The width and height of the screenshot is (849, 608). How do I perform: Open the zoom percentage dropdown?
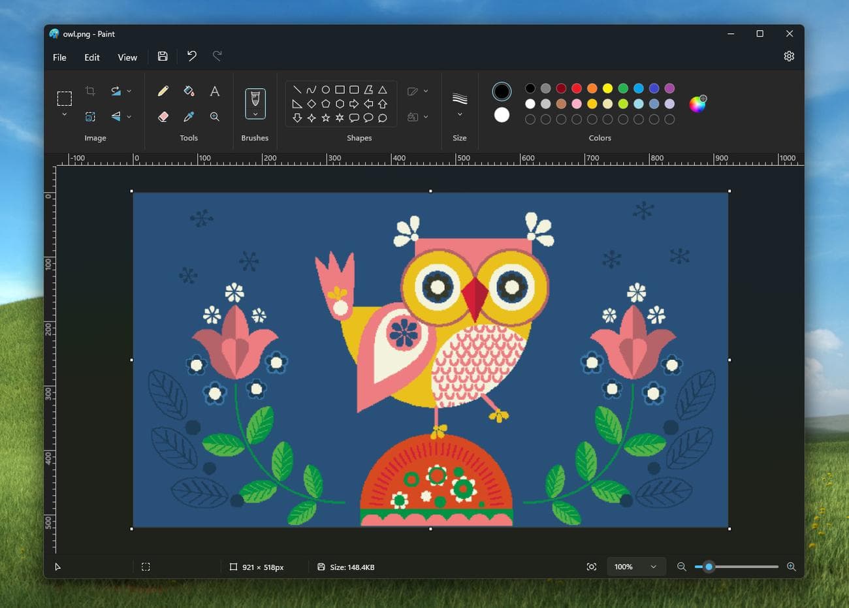[635, 566]
